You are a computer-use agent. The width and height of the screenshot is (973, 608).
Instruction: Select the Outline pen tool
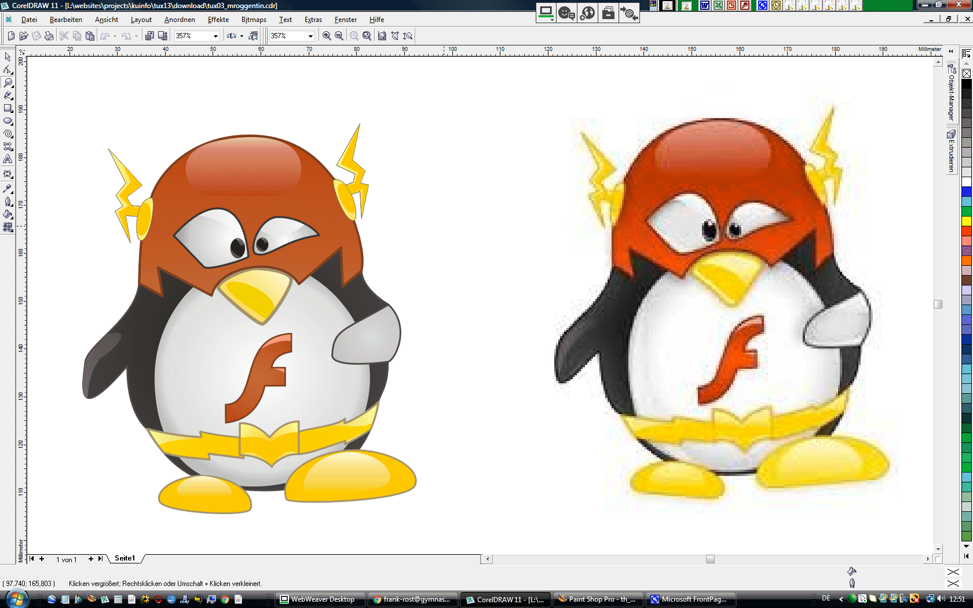tap(8, 202)
